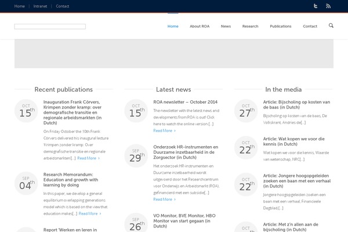Open the Twitter icon in top bar
Screen dimensions: 348x232
tap(316, 6)
